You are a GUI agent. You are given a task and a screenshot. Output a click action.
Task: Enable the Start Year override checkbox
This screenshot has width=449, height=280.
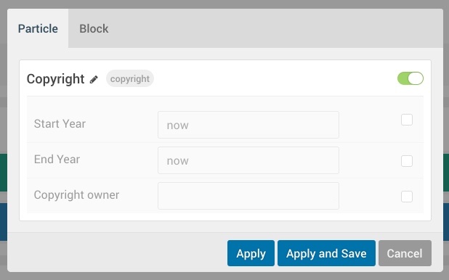click(407, 120)
